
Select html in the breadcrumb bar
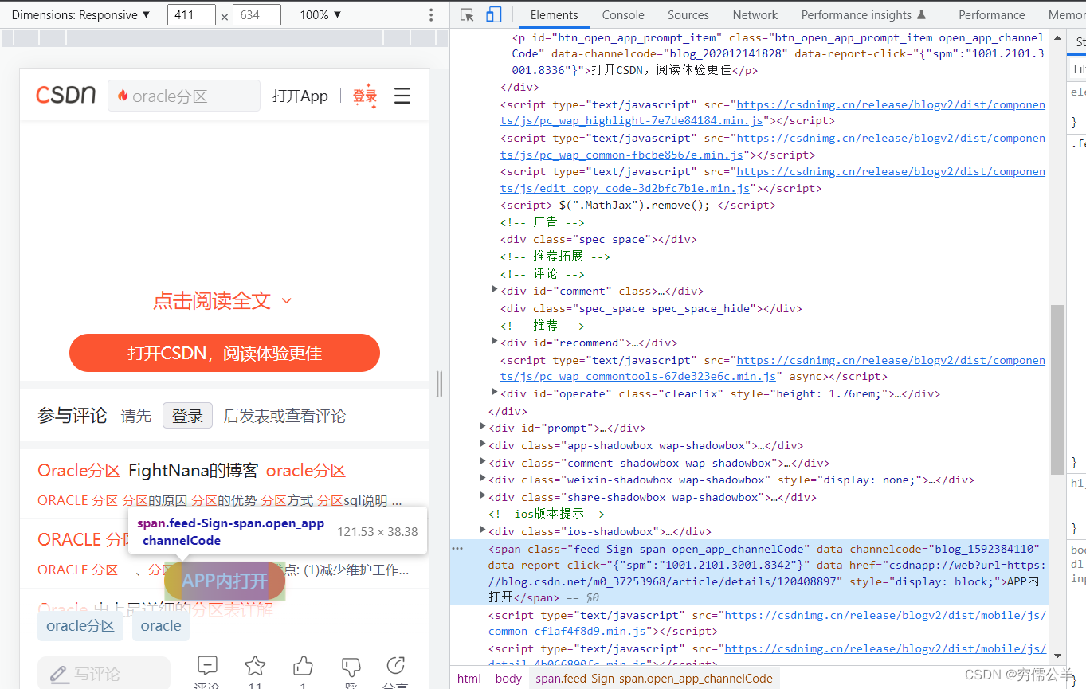pos(469,679)
